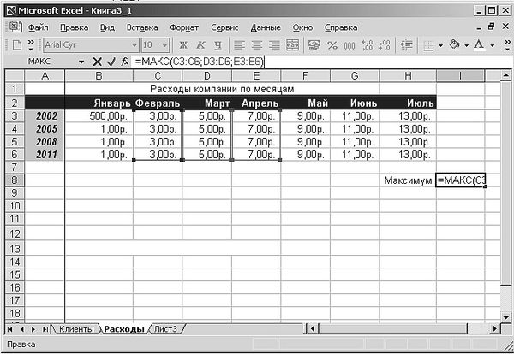Click the fx insert function icon
This screenshot has width=514, height=354.
click(124, 62)
